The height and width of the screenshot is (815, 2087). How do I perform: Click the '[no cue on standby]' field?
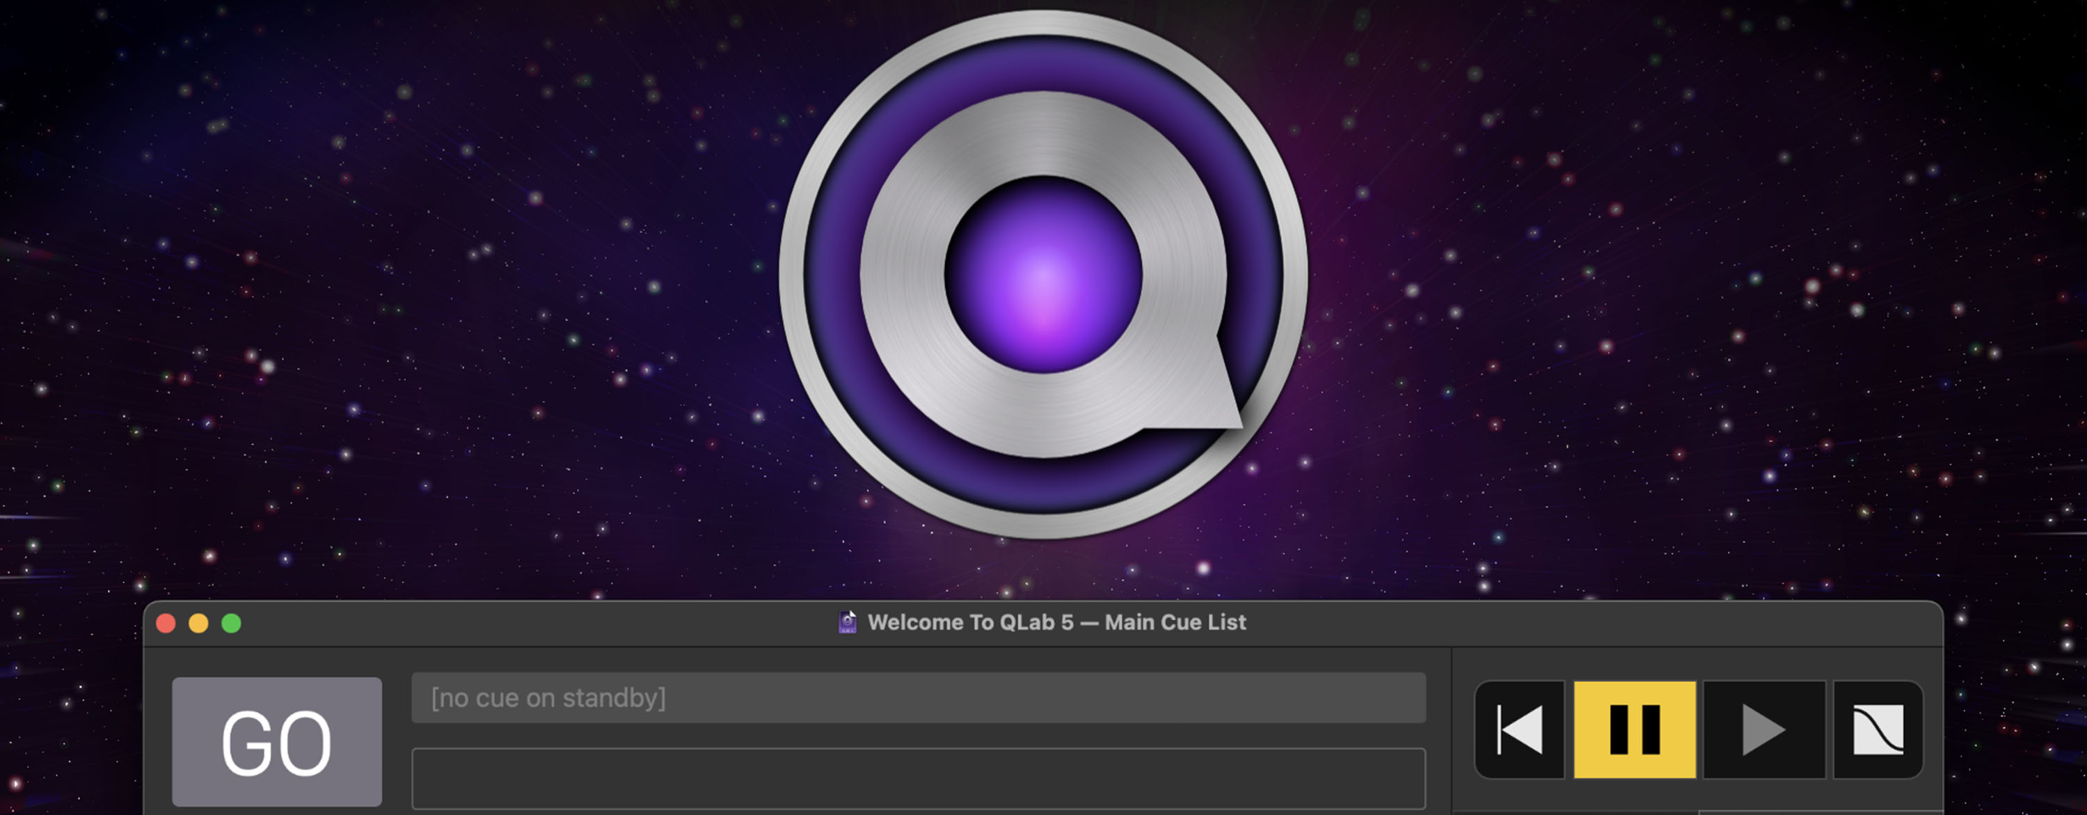point(918,697)
